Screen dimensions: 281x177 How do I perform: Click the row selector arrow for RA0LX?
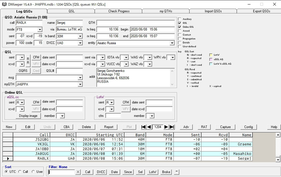8,158
